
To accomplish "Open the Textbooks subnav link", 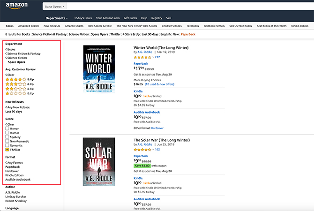I will (x=193, y=26).
